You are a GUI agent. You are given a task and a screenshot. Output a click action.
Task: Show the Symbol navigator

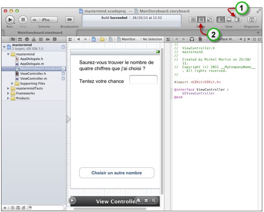20,39
